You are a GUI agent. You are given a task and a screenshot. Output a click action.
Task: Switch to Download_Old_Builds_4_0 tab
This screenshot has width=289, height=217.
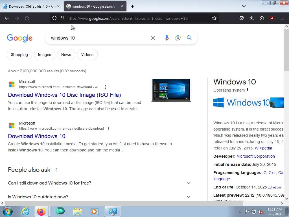pyautogui.click(x=32, y=6)
